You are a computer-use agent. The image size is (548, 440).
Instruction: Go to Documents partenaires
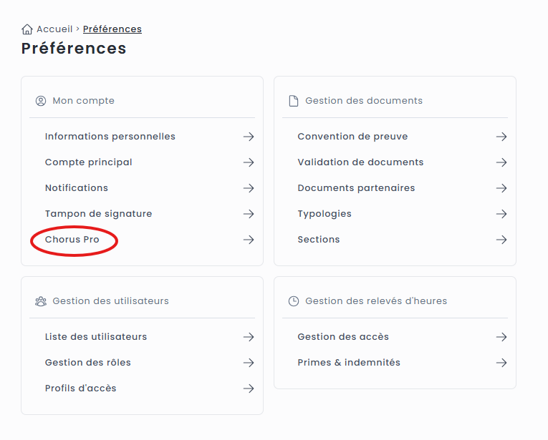coord(356,188)
